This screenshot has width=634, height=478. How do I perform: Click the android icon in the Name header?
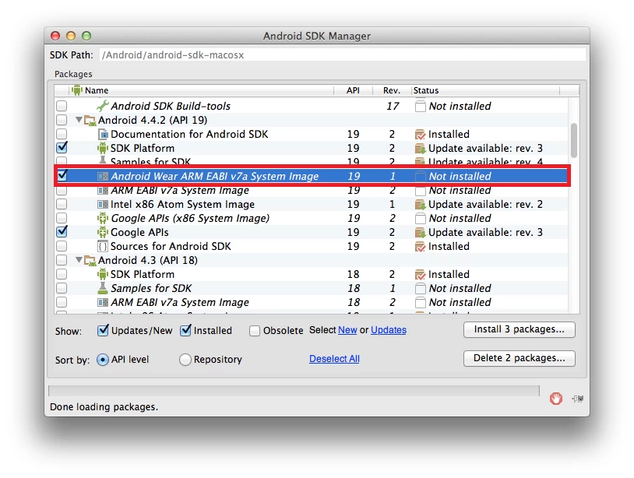(x=77, y=90)
